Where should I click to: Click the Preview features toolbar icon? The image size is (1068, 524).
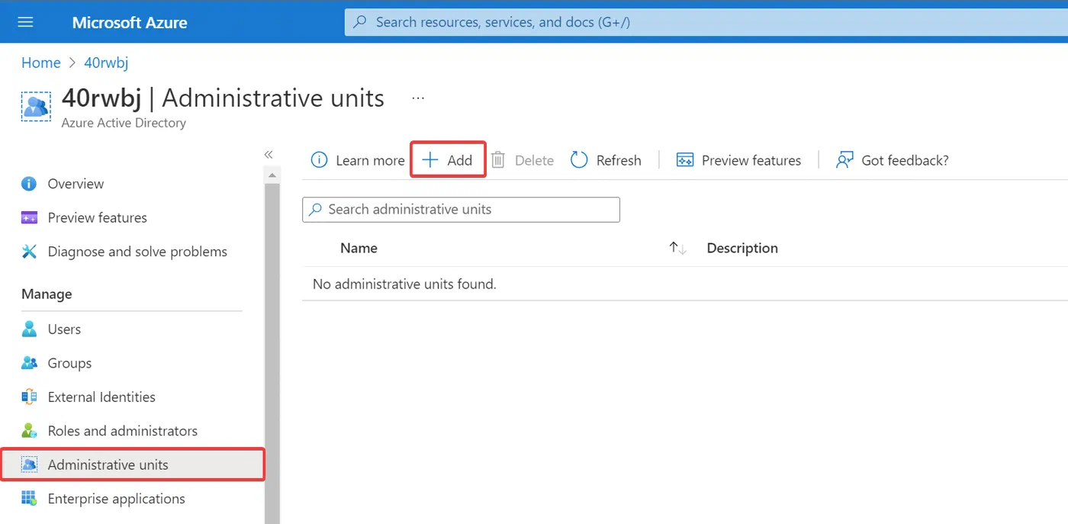685,160
